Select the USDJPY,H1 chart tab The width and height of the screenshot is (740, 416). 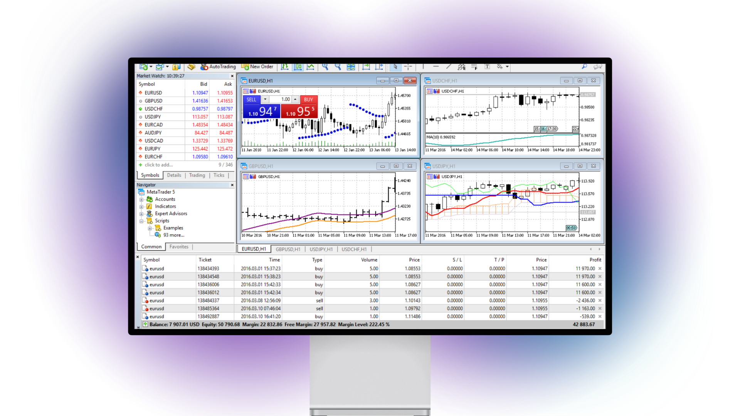coord(321,249)
